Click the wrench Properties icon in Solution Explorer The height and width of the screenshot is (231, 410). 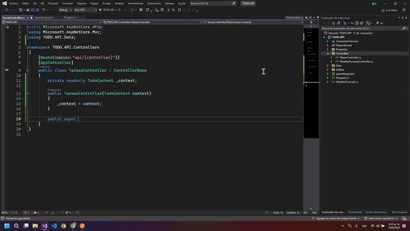[x=377, y=23]
